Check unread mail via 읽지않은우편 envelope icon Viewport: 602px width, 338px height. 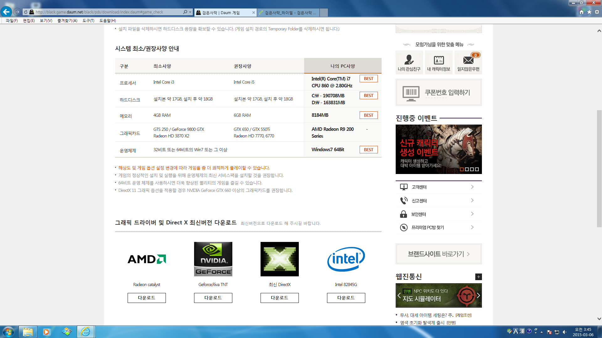point(468,61)
